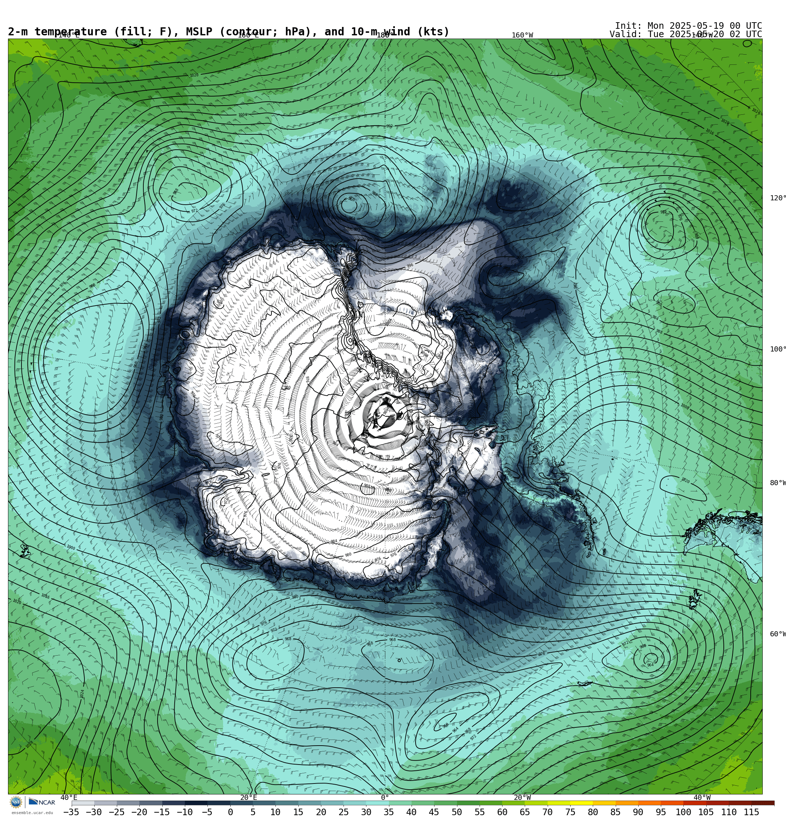Pick the bright yellow 75–80 colorbar segment

(x=581, y=803)
